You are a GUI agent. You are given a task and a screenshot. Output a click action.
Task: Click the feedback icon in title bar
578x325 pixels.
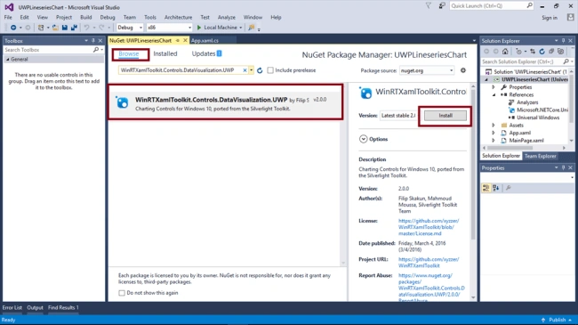click(442, 6)
